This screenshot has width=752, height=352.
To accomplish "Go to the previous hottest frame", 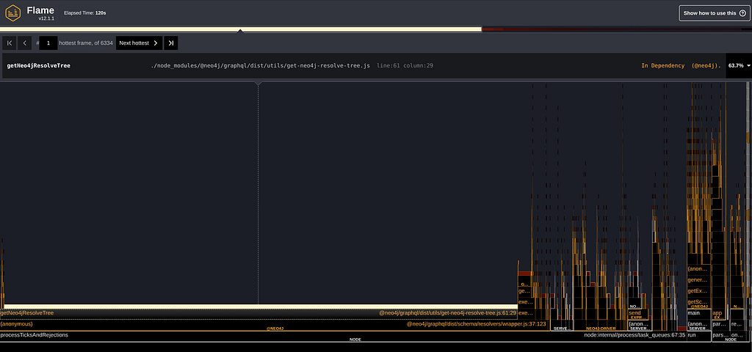I will [x=24, y=43].
